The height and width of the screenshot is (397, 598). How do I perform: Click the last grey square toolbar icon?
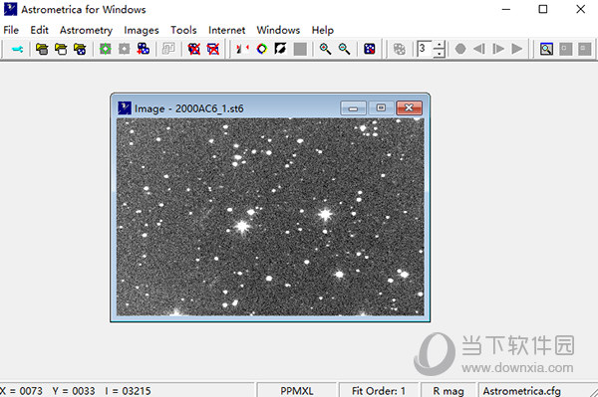585,49
